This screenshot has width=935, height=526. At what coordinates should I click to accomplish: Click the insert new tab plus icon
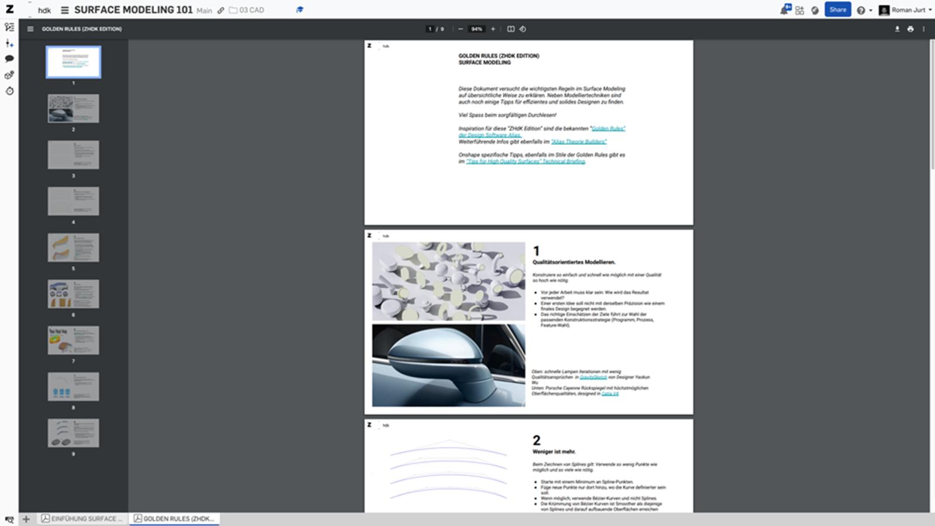(26, 518)
